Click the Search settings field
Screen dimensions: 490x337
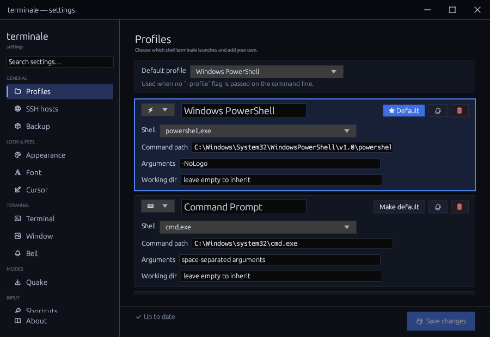click(60, 62)
